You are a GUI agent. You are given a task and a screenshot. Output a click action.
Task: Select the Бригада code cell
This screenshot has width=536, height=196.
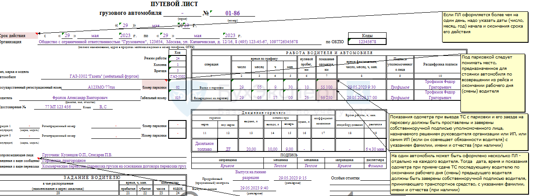click(x=178, y=70)
